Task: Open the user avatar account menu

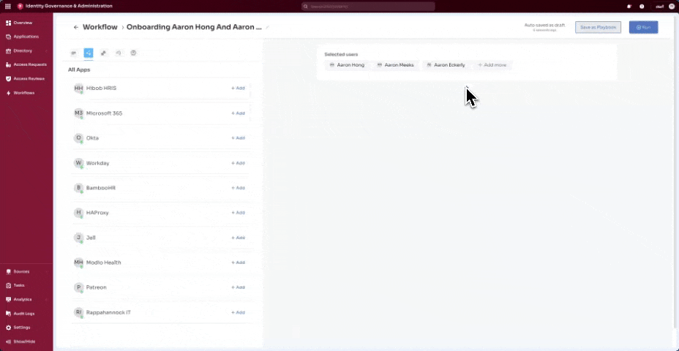Action: click(x=672, y=6)
